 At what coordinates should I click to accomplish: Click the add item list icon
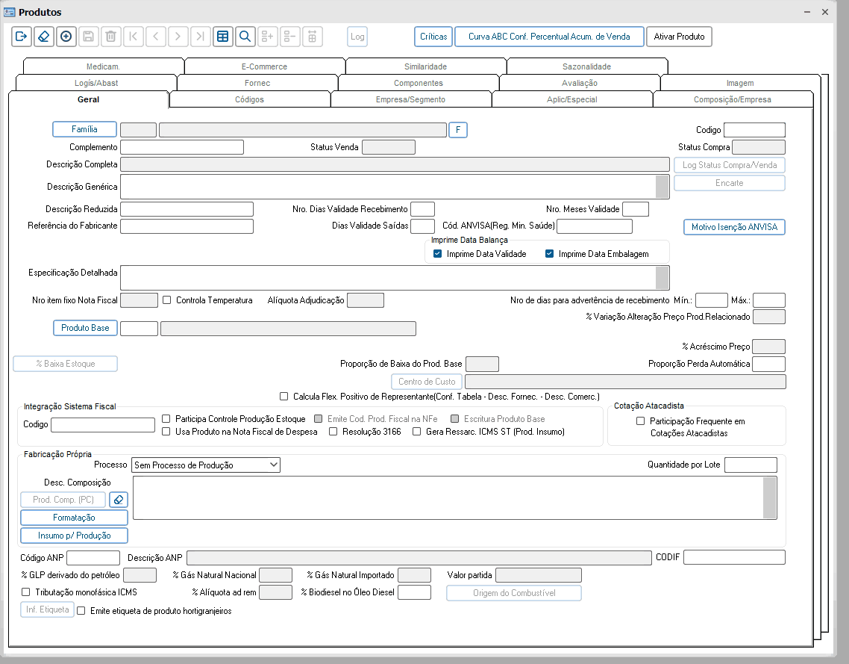pyautogui.click(x=268, y=37)
